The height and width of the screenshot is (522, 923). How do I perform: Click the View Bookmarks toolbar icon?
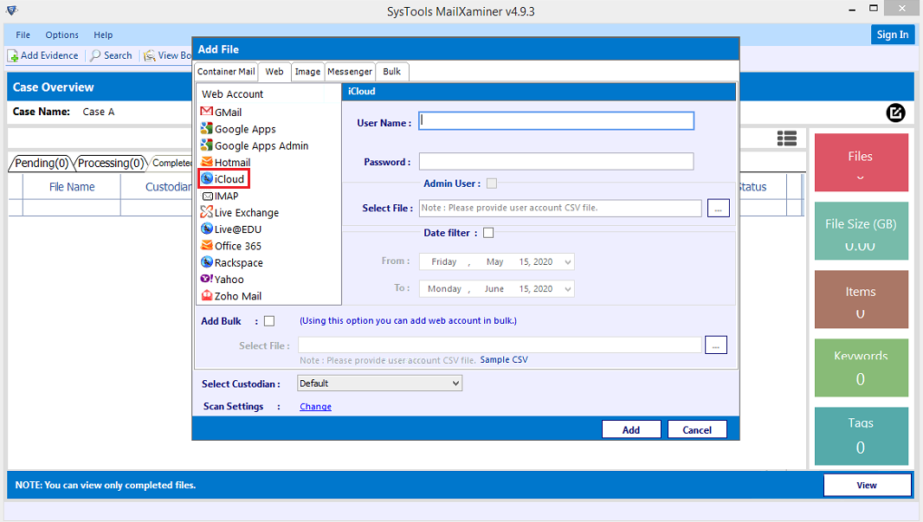pos(150,56)
